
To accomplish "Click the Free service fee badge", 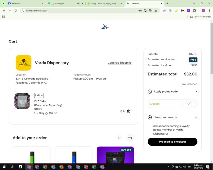I will pos(193,60).
